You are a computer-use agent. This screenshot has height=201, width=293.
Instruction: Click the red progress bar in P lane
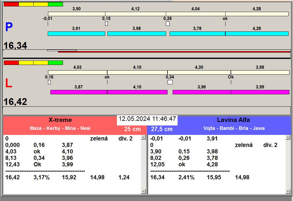[x=174, y=52]
